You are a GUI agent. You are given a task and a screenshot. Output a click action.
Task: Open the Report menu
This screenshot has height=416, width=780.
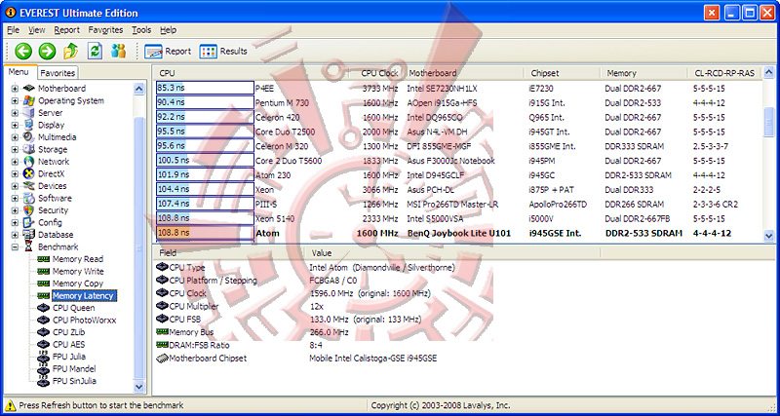coord(67,30)
